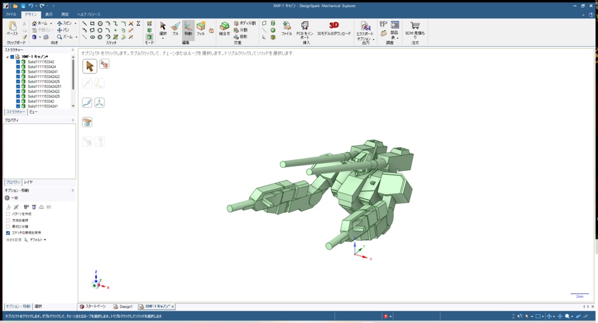Insert a ファイル from the ribbon
Image resolution: width=598 pixels, height=323 pixels.
[x=286, y=29]
